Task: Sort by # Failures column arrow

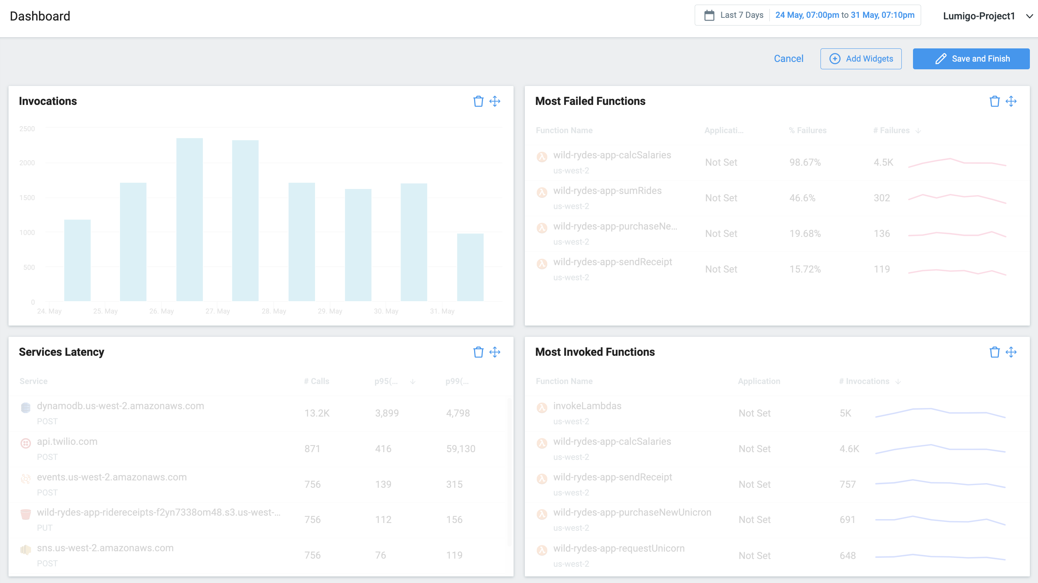Action: [918, 130]
